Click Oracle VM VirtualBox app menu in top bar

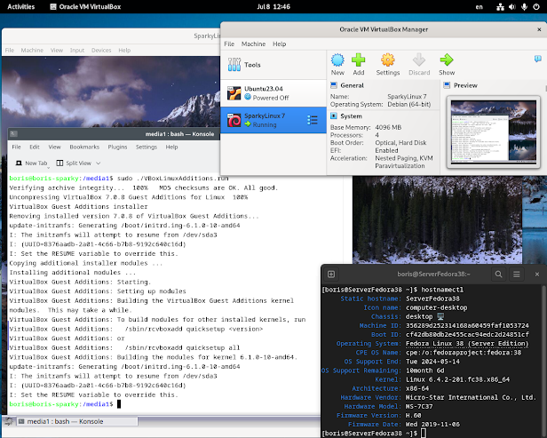coord(85,6)
